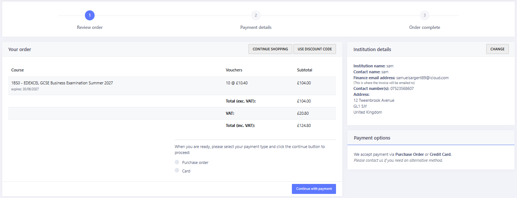Click the postcode GL1 5JY in the address
Screen dimensions: 517x198
click(360, 106)
